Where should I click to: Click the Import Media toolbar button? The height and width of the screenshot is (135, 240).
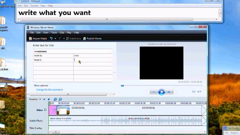coord(38,39)
